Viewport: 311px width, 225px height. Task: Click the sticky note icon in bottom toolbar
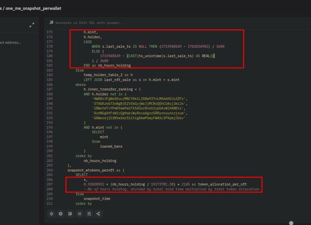click(x=70, y=214)
